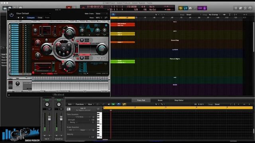Open the Loop Browser icon
Image resolution: width=255 pixels, height=143 pixels.
[x=245, y=8]
